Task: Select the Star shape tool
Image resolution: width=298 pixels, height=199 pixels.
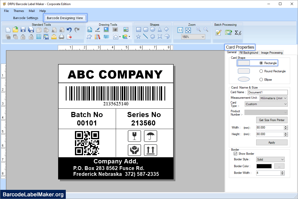Action: tap(138, 37)
